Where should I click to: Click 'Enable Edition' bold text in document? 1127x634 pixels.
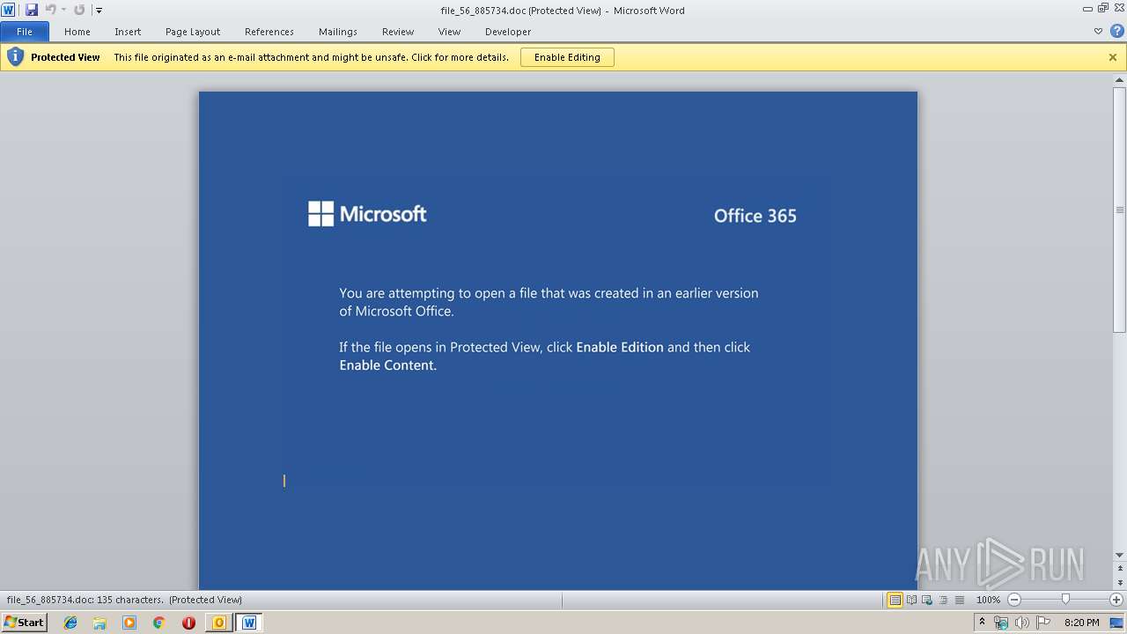620,347
